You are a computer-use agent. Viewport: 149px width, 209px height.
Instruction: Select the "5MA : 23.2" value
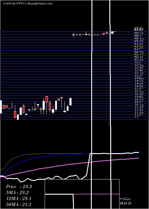pyautogui.click(x=17, y=193)
